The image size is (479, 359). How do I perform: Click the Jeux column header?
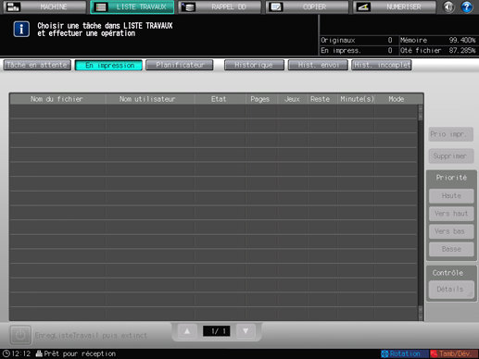[292, 99]
